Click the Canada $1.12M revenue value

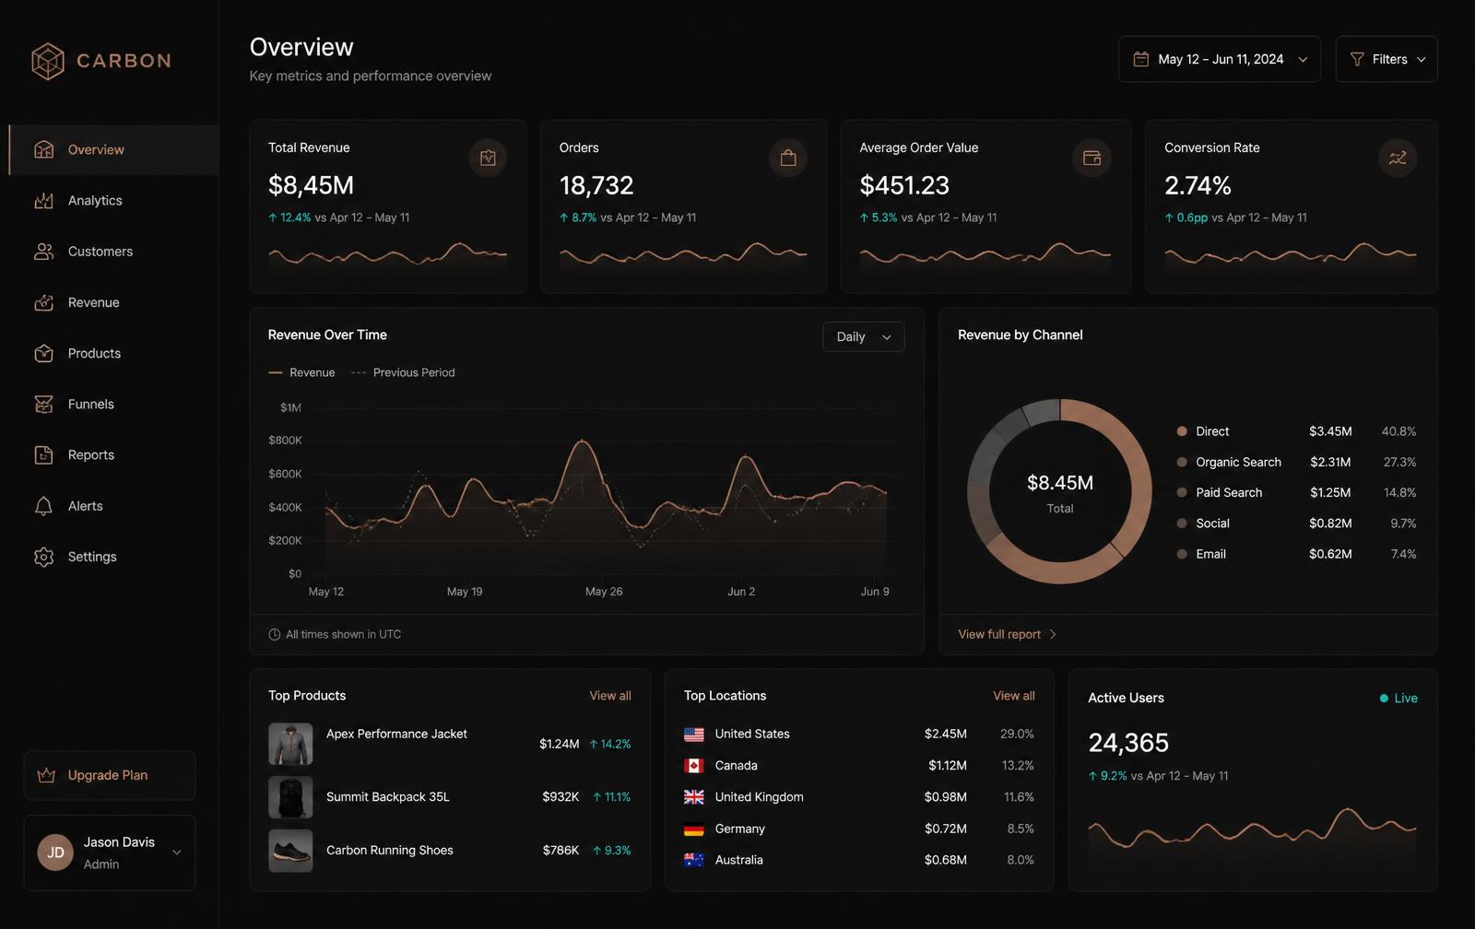point(948,766)
